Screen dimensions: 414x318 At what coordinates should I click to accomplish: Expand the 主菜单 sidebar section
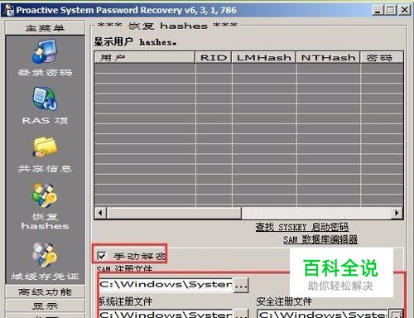pyautogui.click(x=45, y=27)
